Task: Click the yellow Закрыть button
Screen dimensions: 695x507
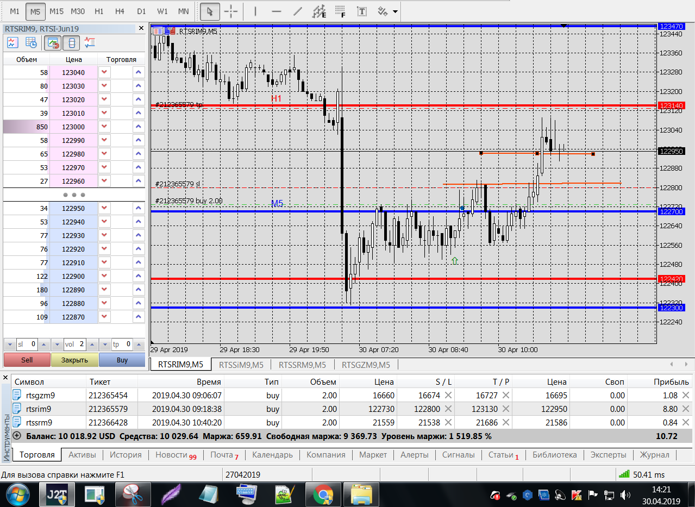Action: pyautogui.click(x=74, y=360)
